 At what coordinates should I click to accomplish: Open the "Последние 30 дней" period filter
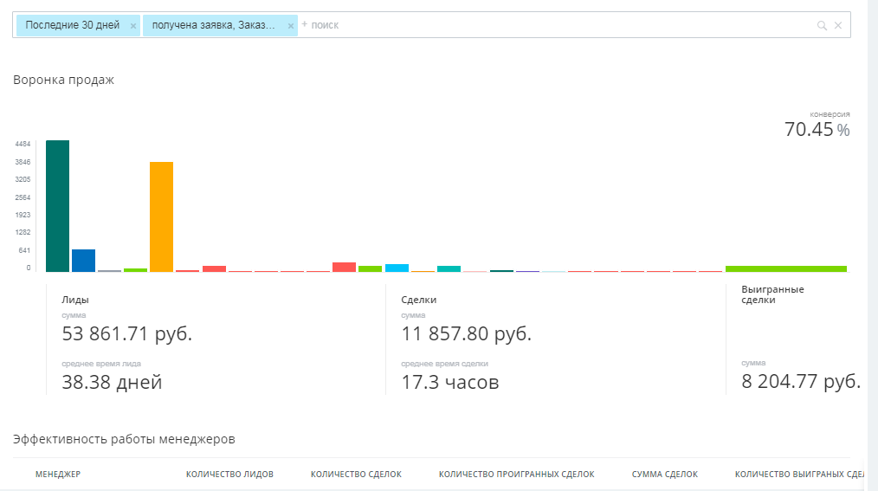coord(73,25)
